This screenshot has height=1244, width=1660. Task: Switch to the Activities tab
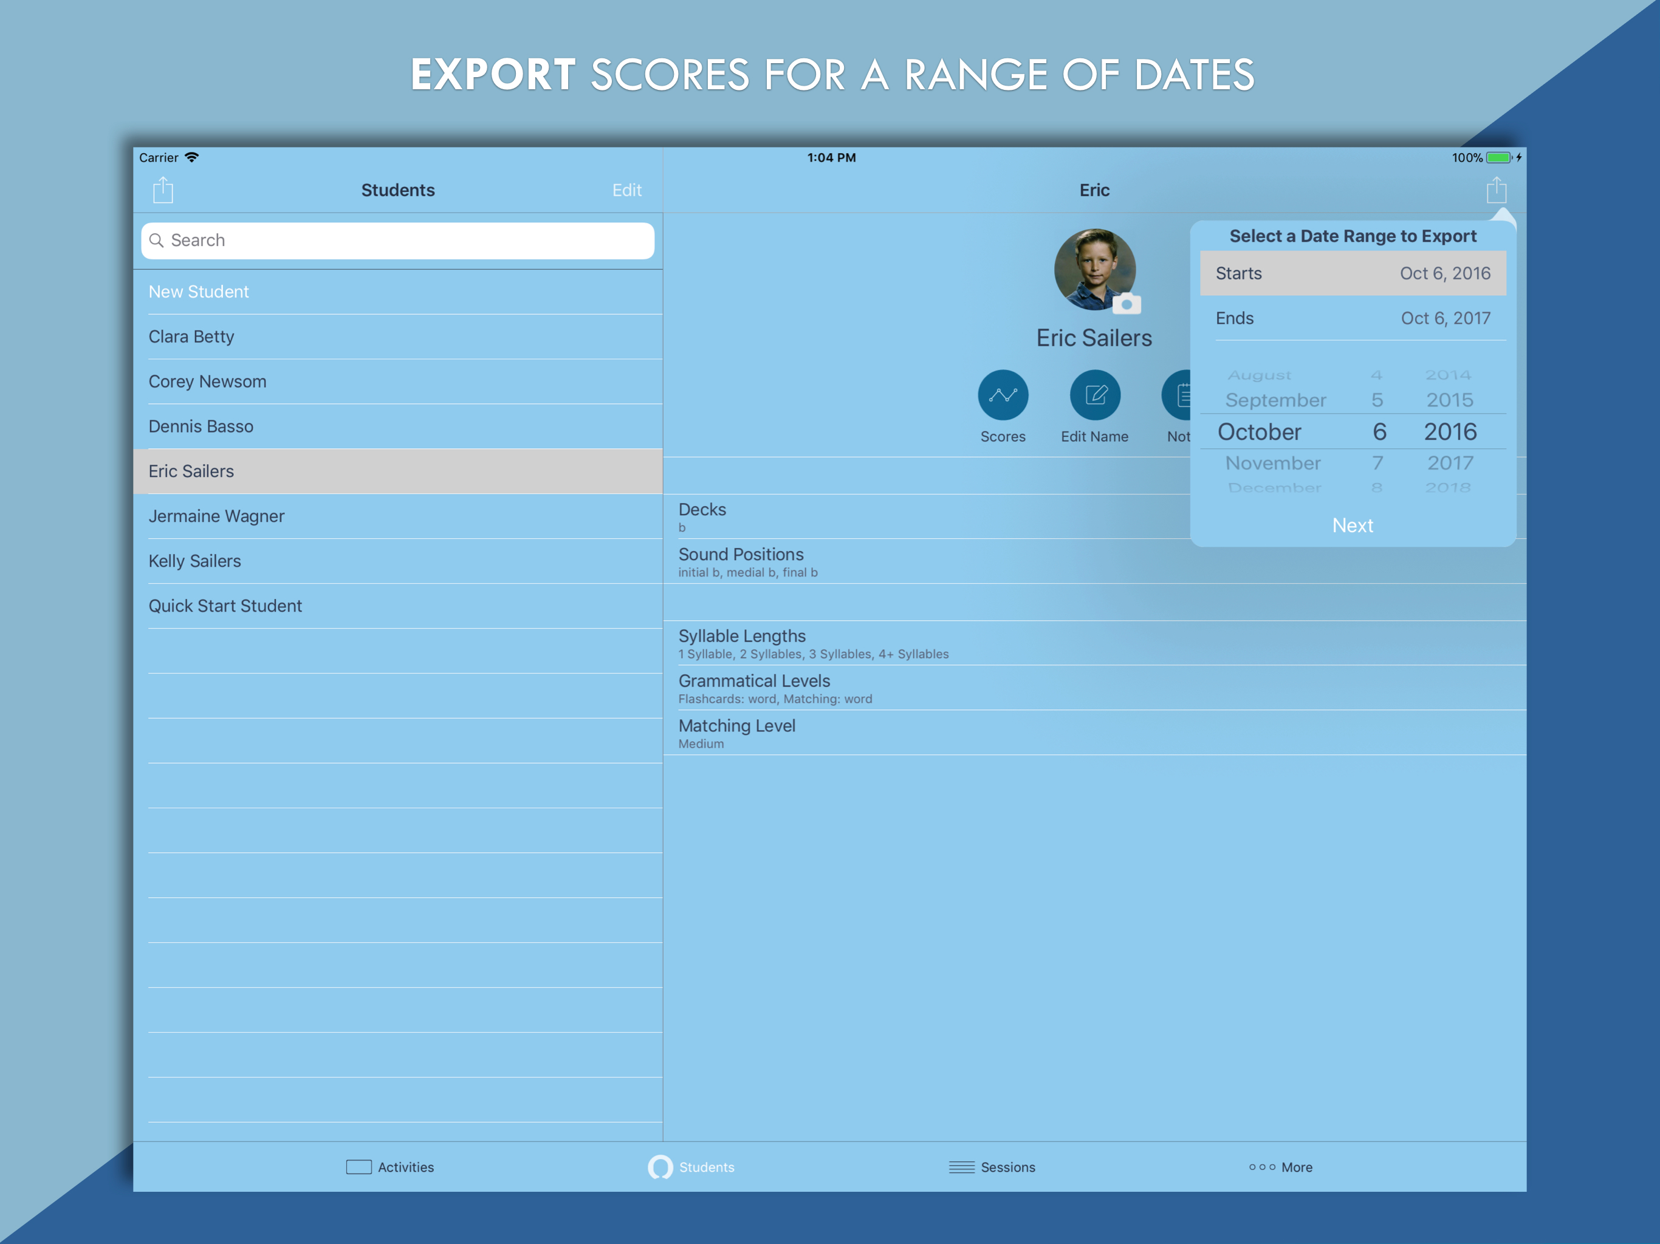pyautogui.click(x=390, y=1167)
